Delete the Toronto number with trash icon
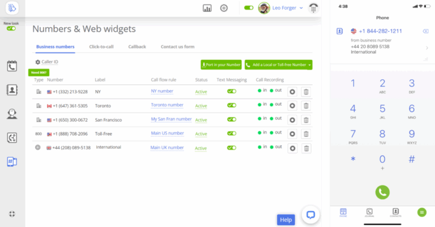 [306, 105]
